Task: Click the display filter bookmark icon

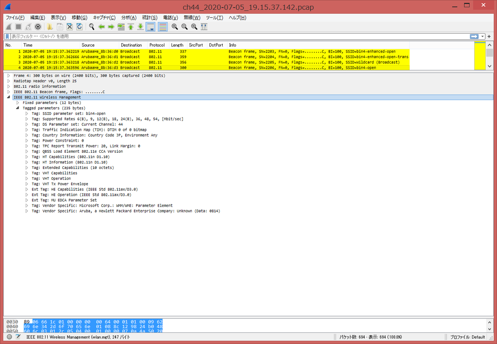Action: [x=7, y=36]
